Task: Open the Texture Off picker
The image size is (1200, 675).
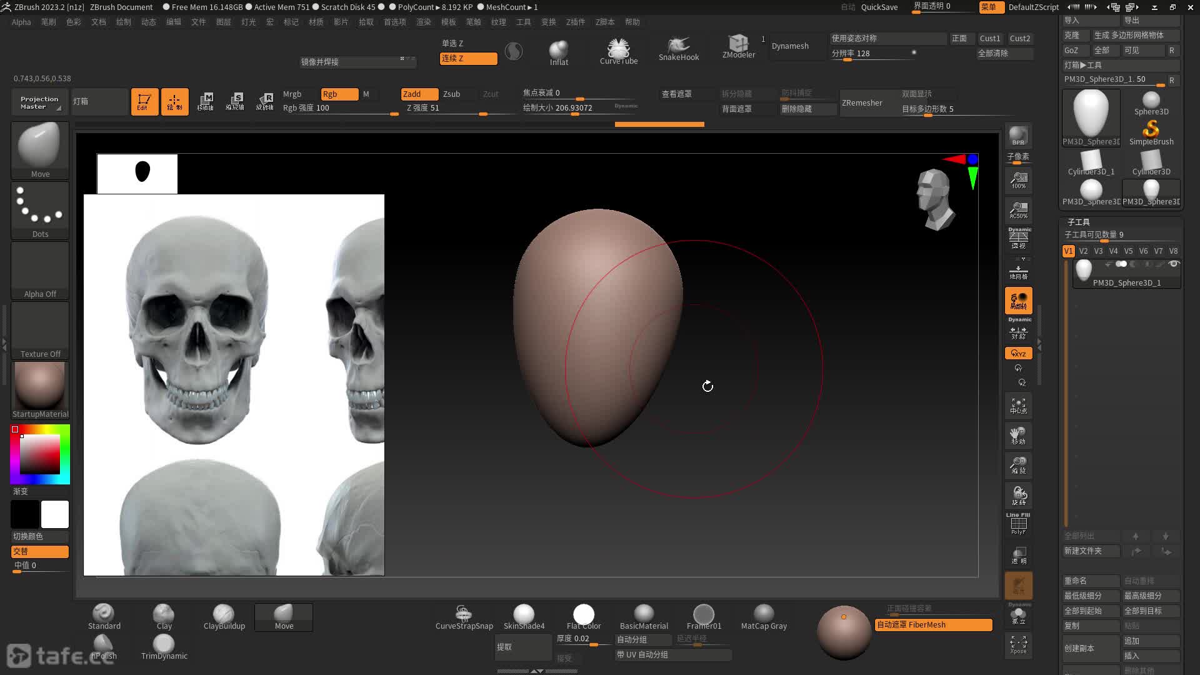Action: point(40,331)
